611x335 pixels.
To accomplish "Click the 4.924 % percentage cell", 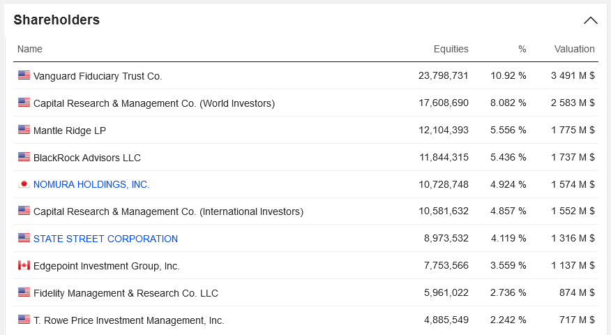I will (508, 184).
